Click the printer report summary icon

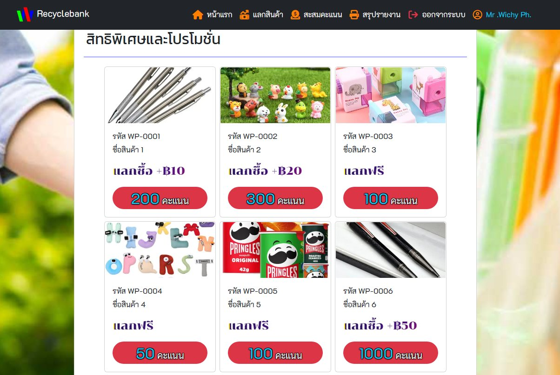click(x=354, y=15)
